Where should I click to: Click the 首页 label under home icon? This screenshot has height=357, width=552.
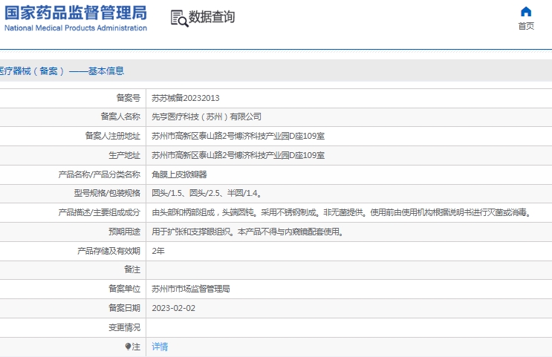coord(526,26)
